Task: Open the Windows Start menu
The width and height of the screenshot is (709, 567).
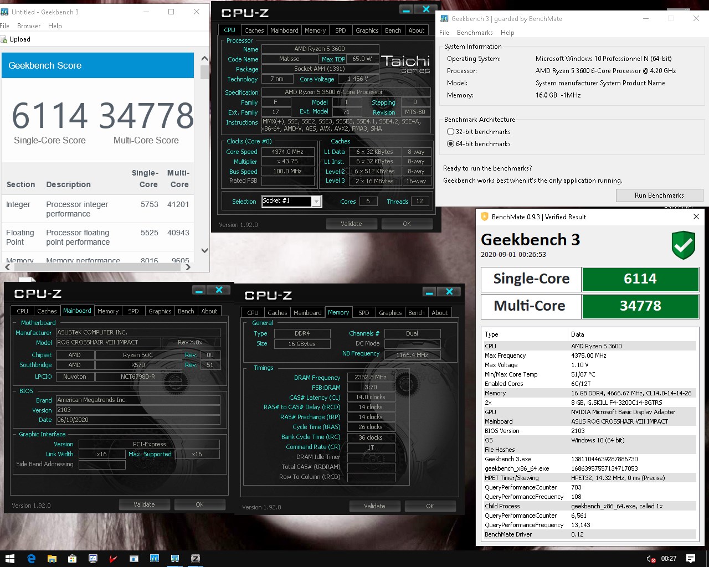Action: coord(9,559)
